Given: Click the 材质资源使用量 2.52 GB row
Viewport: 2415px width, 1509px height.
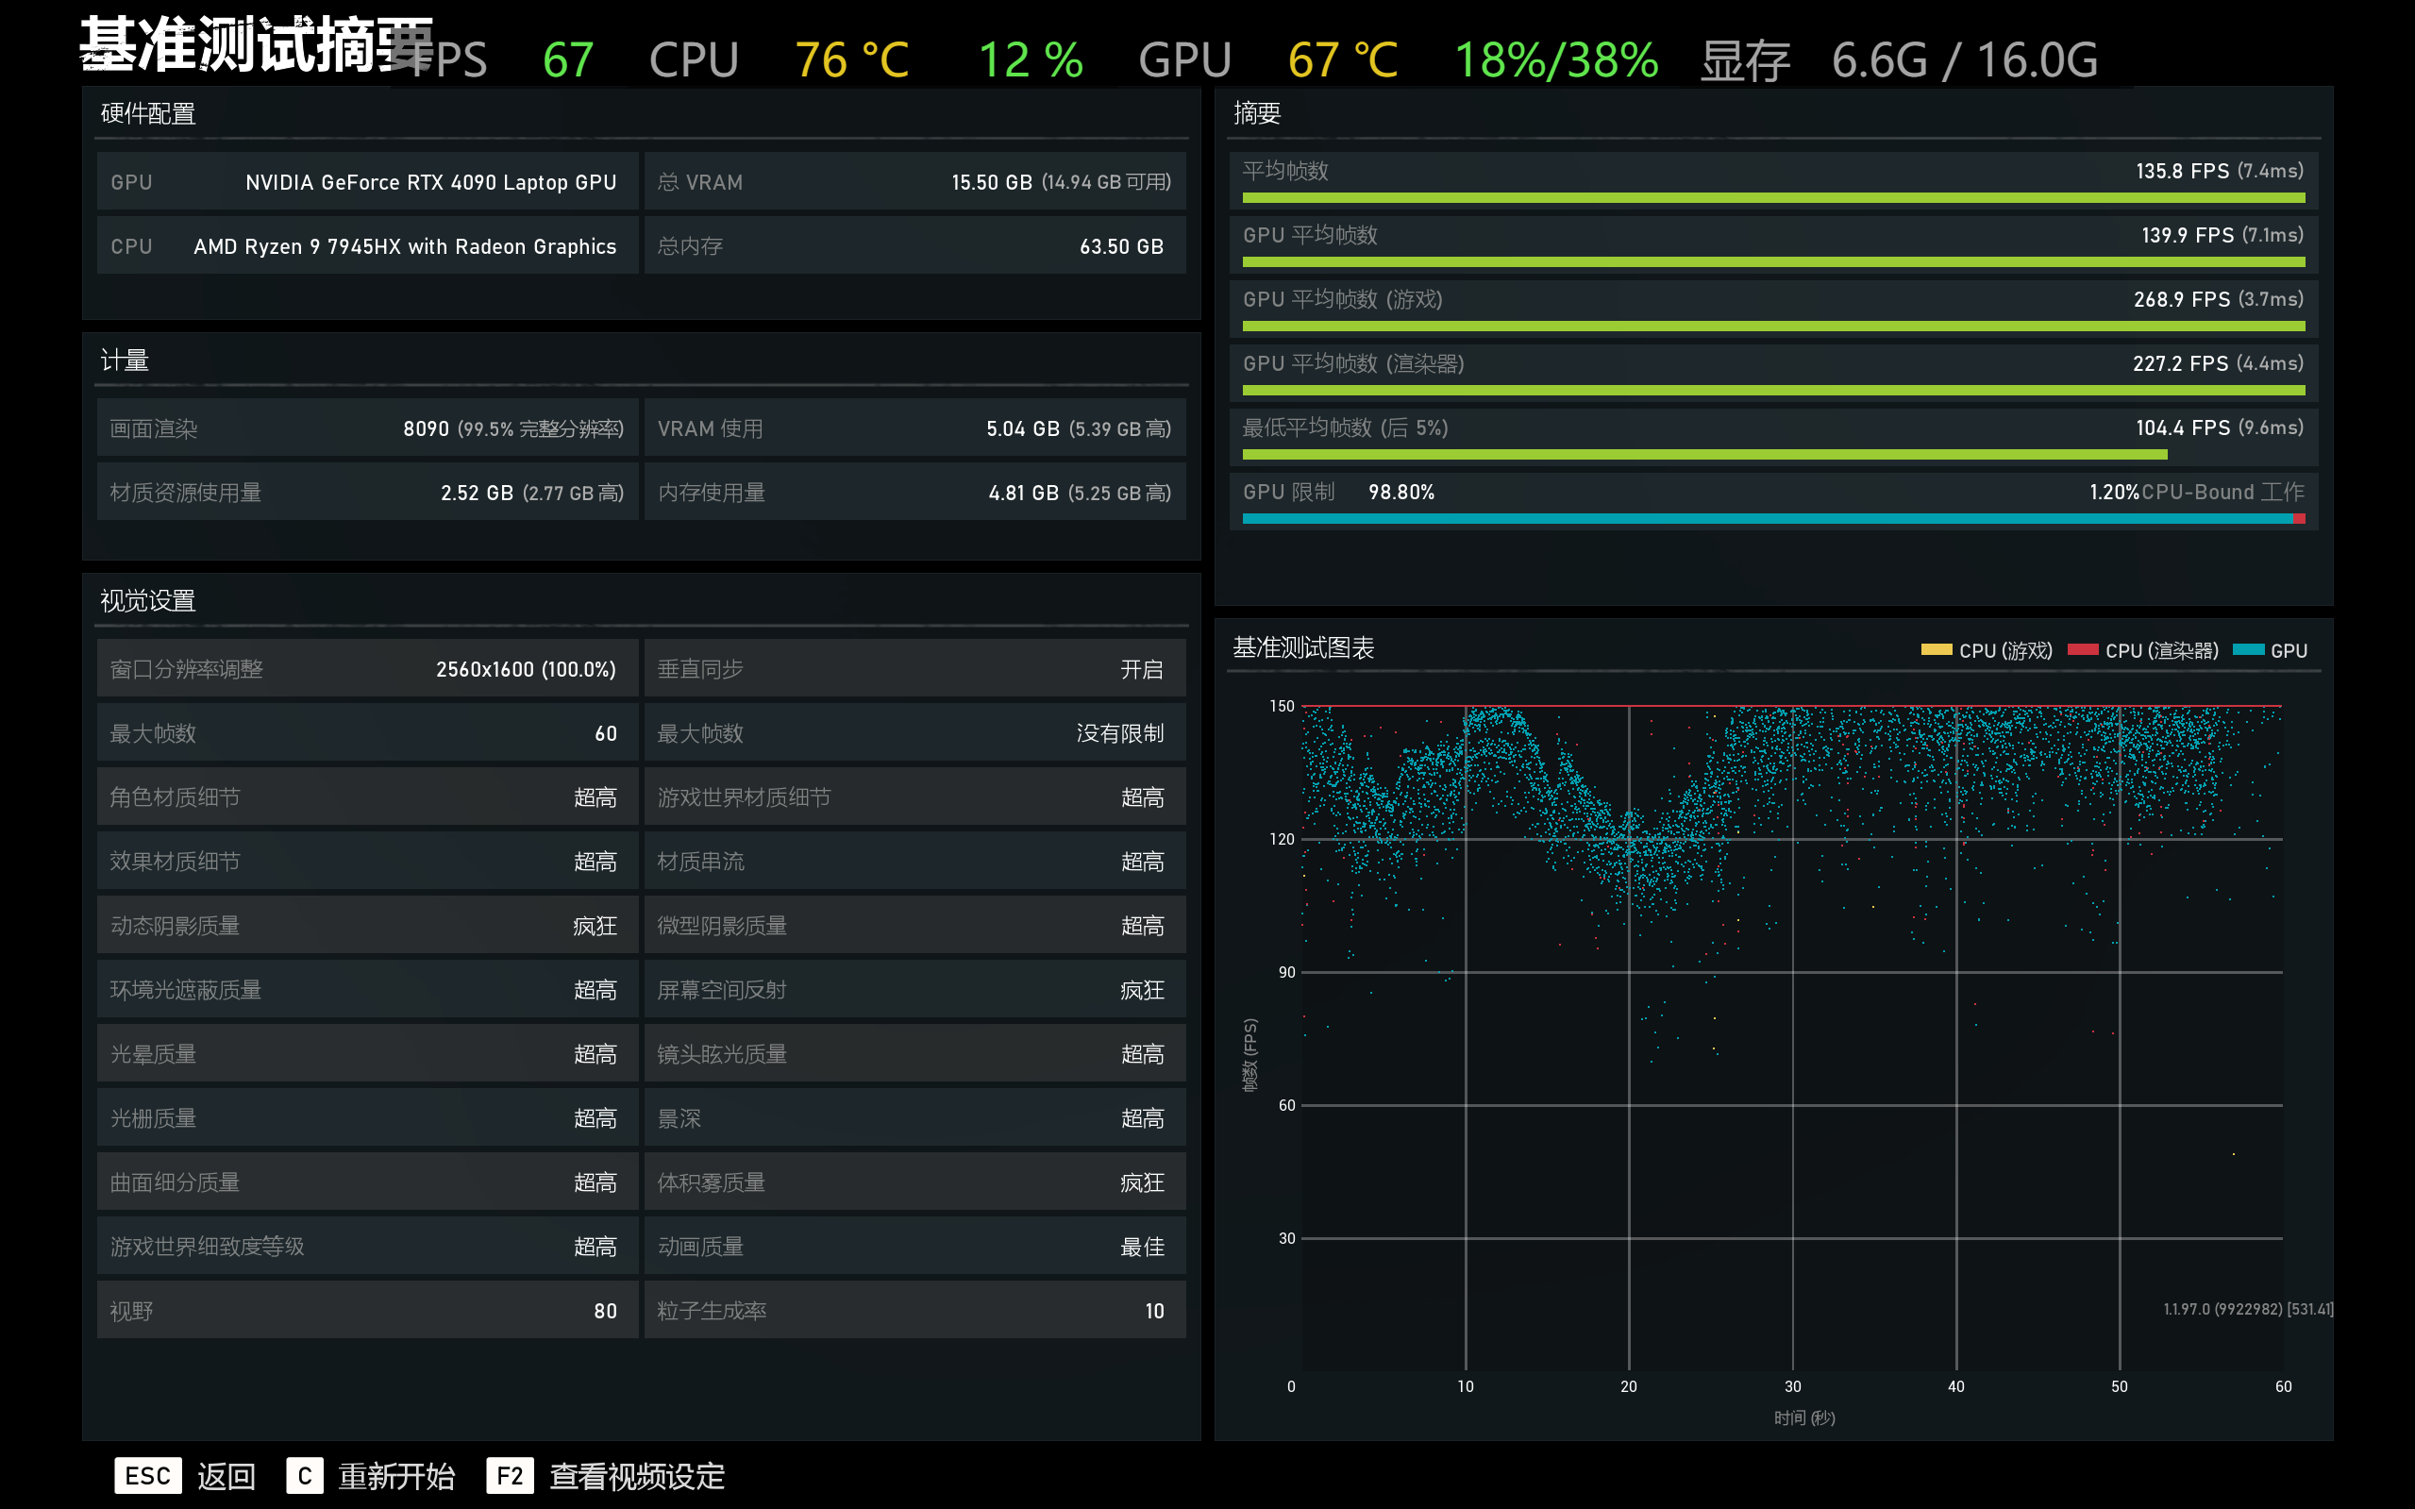Looking at the screenshot, I should pos(367,492).
